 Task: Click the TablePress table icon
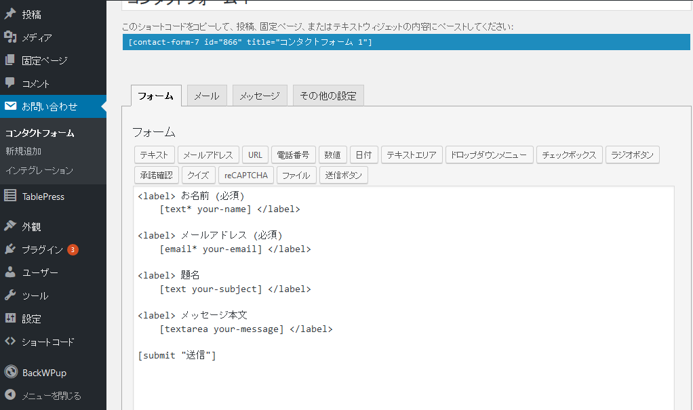(10, 197)
